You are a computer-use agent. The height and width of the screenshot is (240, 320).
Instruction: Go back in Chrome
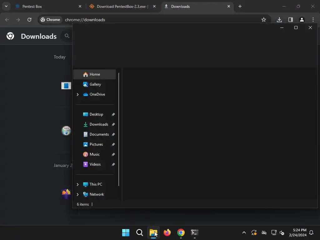(x=7, y=20)
